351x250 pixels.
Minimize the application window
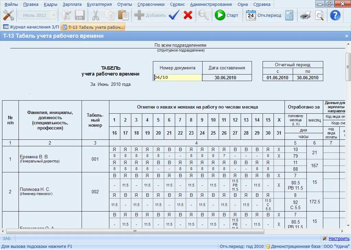tap(320, 4)
